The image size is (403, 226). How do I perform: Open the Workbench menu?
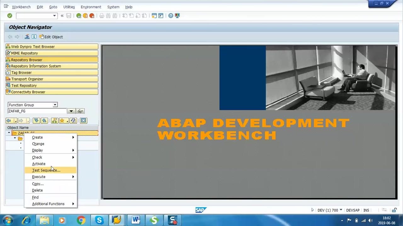pyautogui.click(x=21, y=7)
